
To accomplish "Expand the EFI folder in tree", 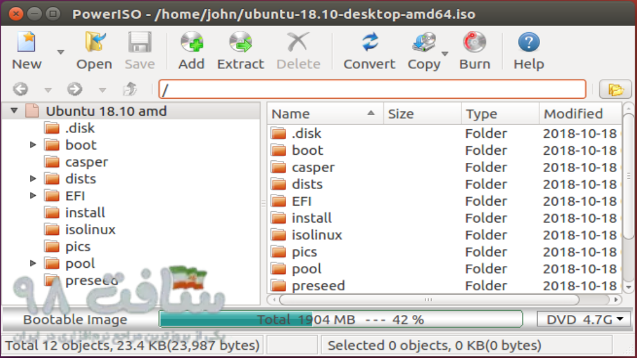I will (33, 196).
